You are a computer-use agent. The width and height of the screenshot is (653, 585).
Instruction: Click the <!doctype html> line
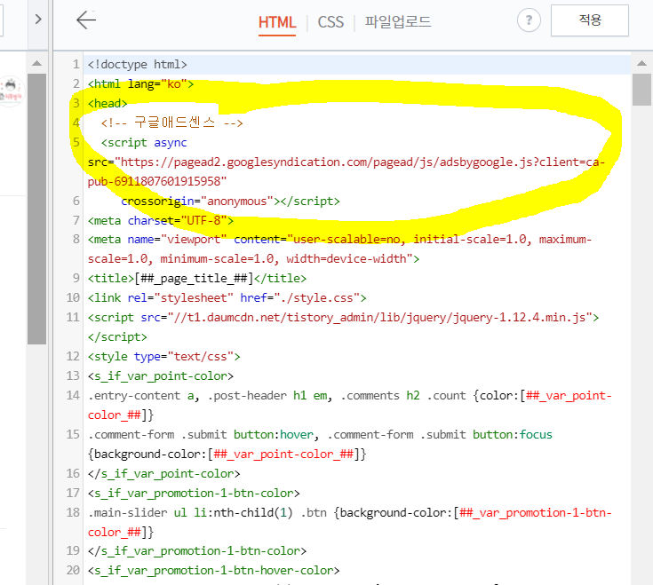(138, 65)
